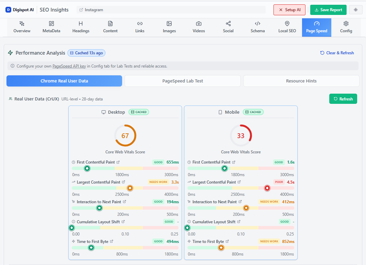Click the Desktop Core Web Vitals score ring
This screenshot has height=265, width=366.
[125, 135]
